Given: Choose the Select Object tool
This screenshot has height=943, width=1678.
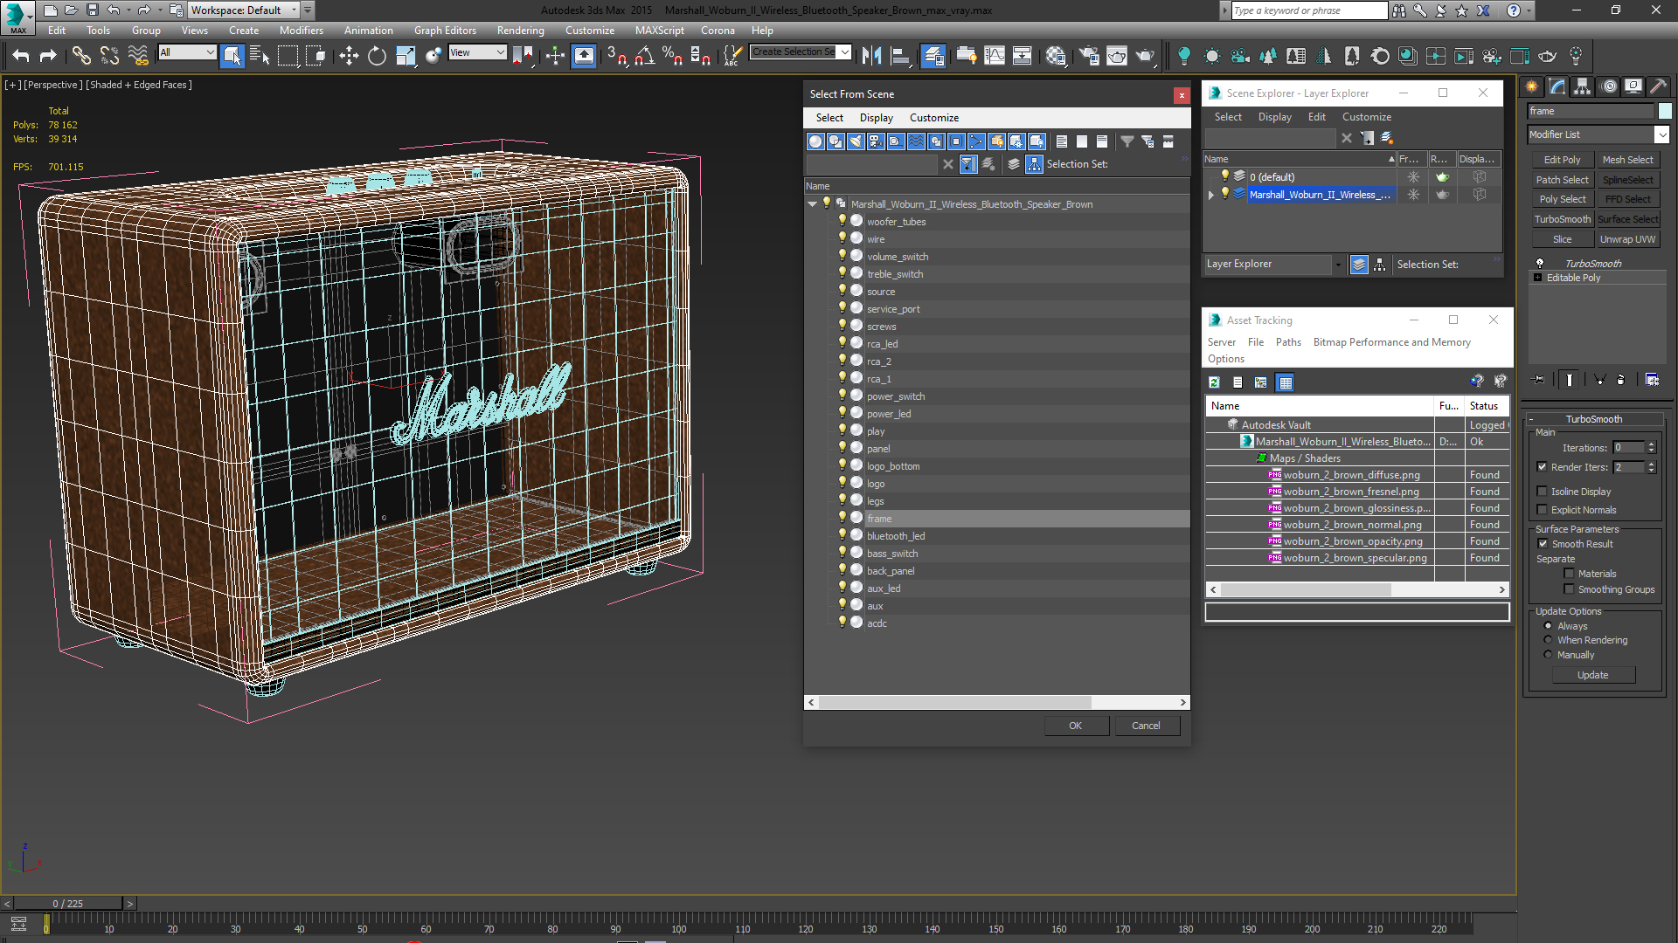Looking at the screenshot, I should 232,56.
